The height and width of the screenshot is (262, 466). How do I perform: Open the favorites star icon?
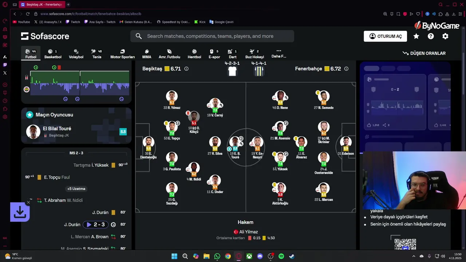pos(416,36)
